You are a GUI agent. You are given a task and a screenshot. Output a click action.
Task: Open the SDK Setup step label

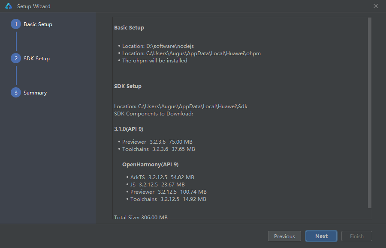pos(37,59)
